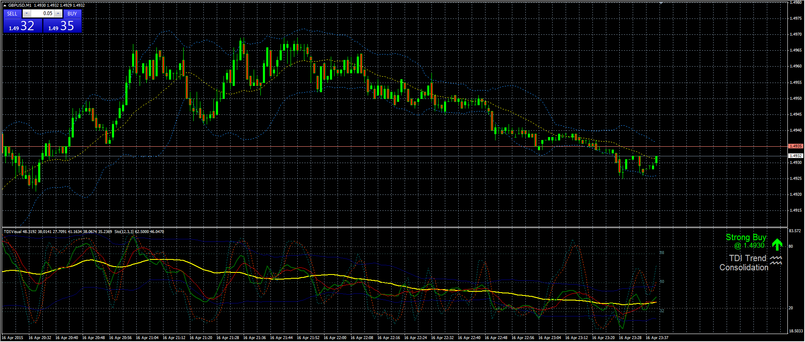Screen dimensions: 805x342
Task: Click the BUY button
Action: coord(72,13)
